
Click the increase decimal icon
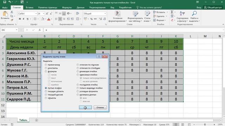(x=101, y=19)
